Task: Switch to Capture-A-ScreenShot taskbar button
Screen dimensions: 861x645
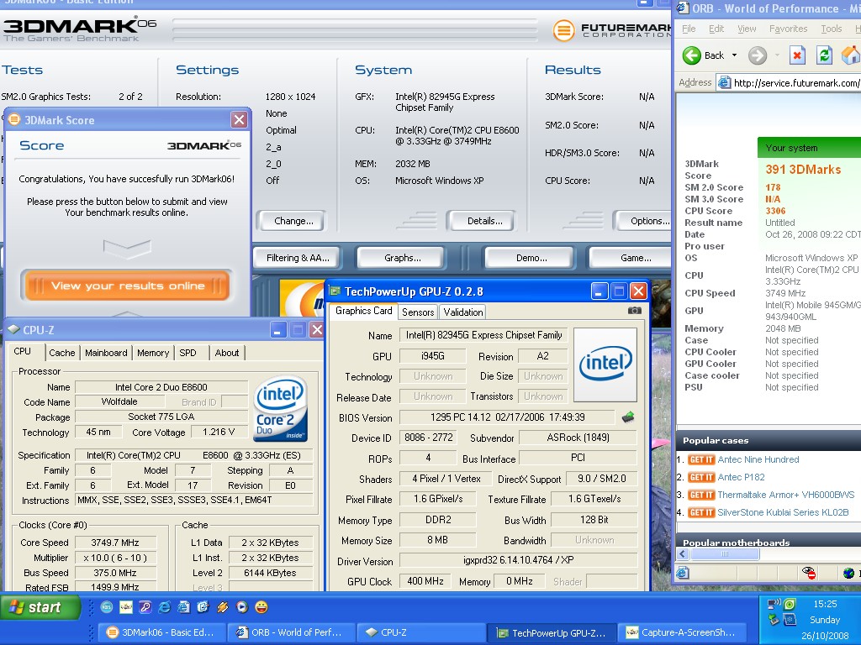Action: pos(683,632)
